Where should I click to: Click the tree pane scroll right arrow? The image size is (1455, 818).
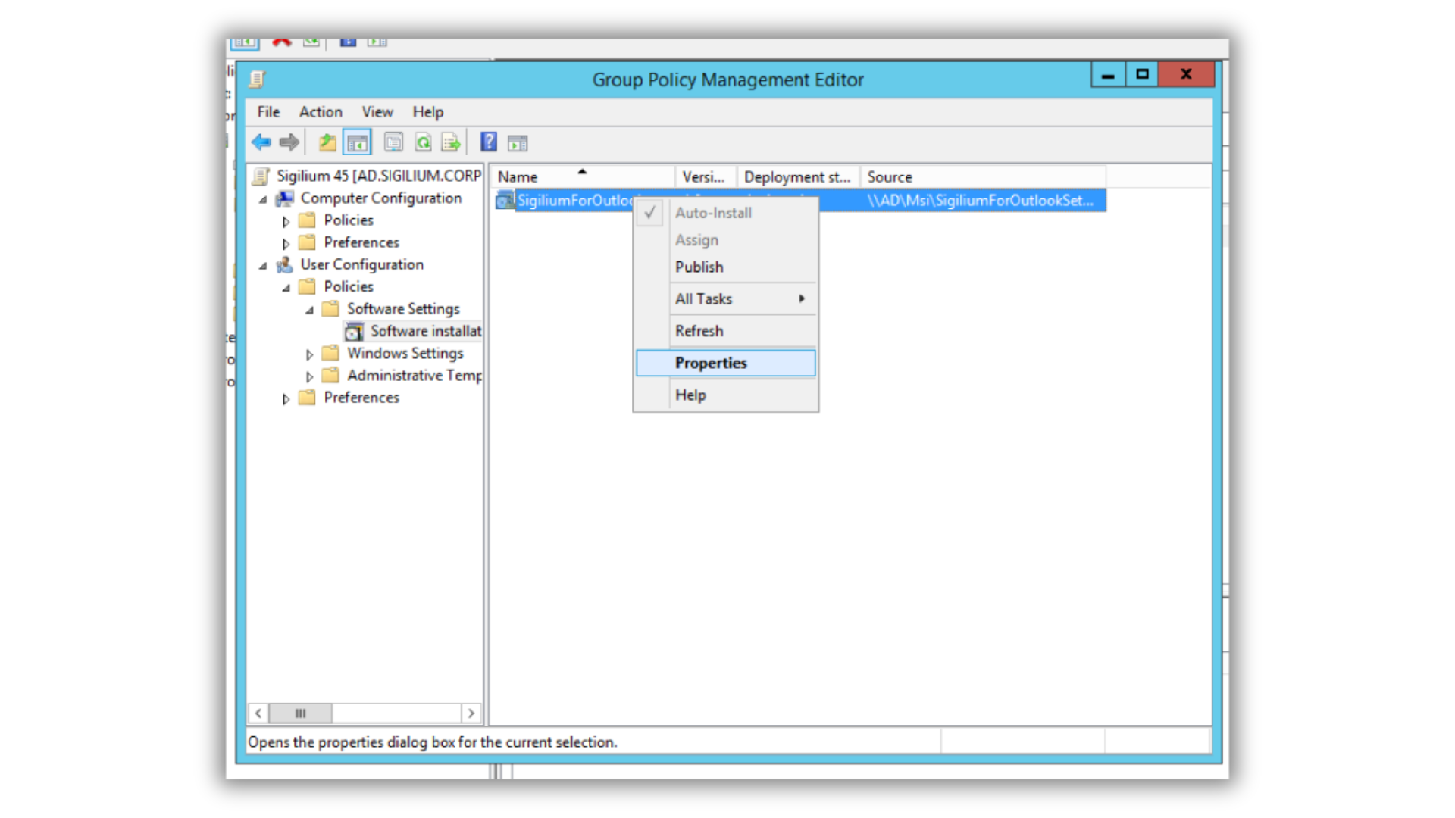pos(471,713)
